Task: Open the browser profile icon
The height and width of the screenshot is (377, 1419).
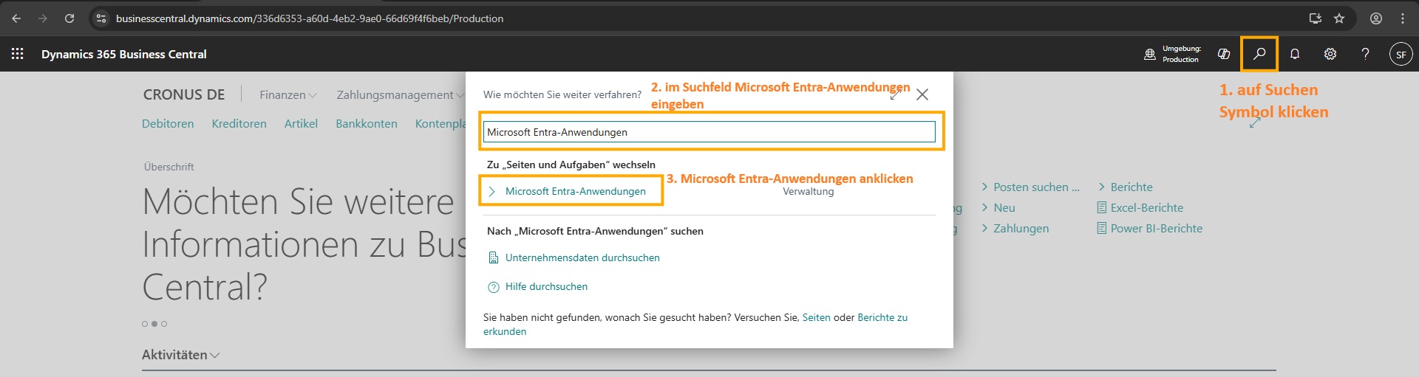Action: point(1376,18)
